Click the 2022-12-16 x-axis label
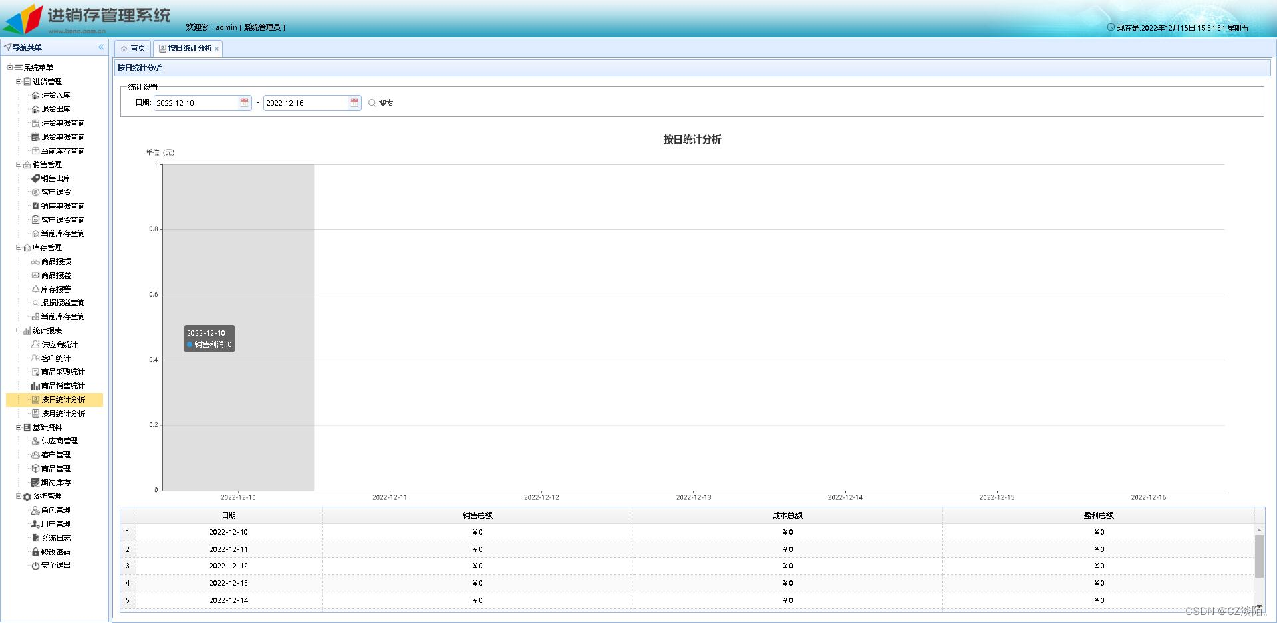Viewport: 1277px width, 623px height. (1148, 497)
